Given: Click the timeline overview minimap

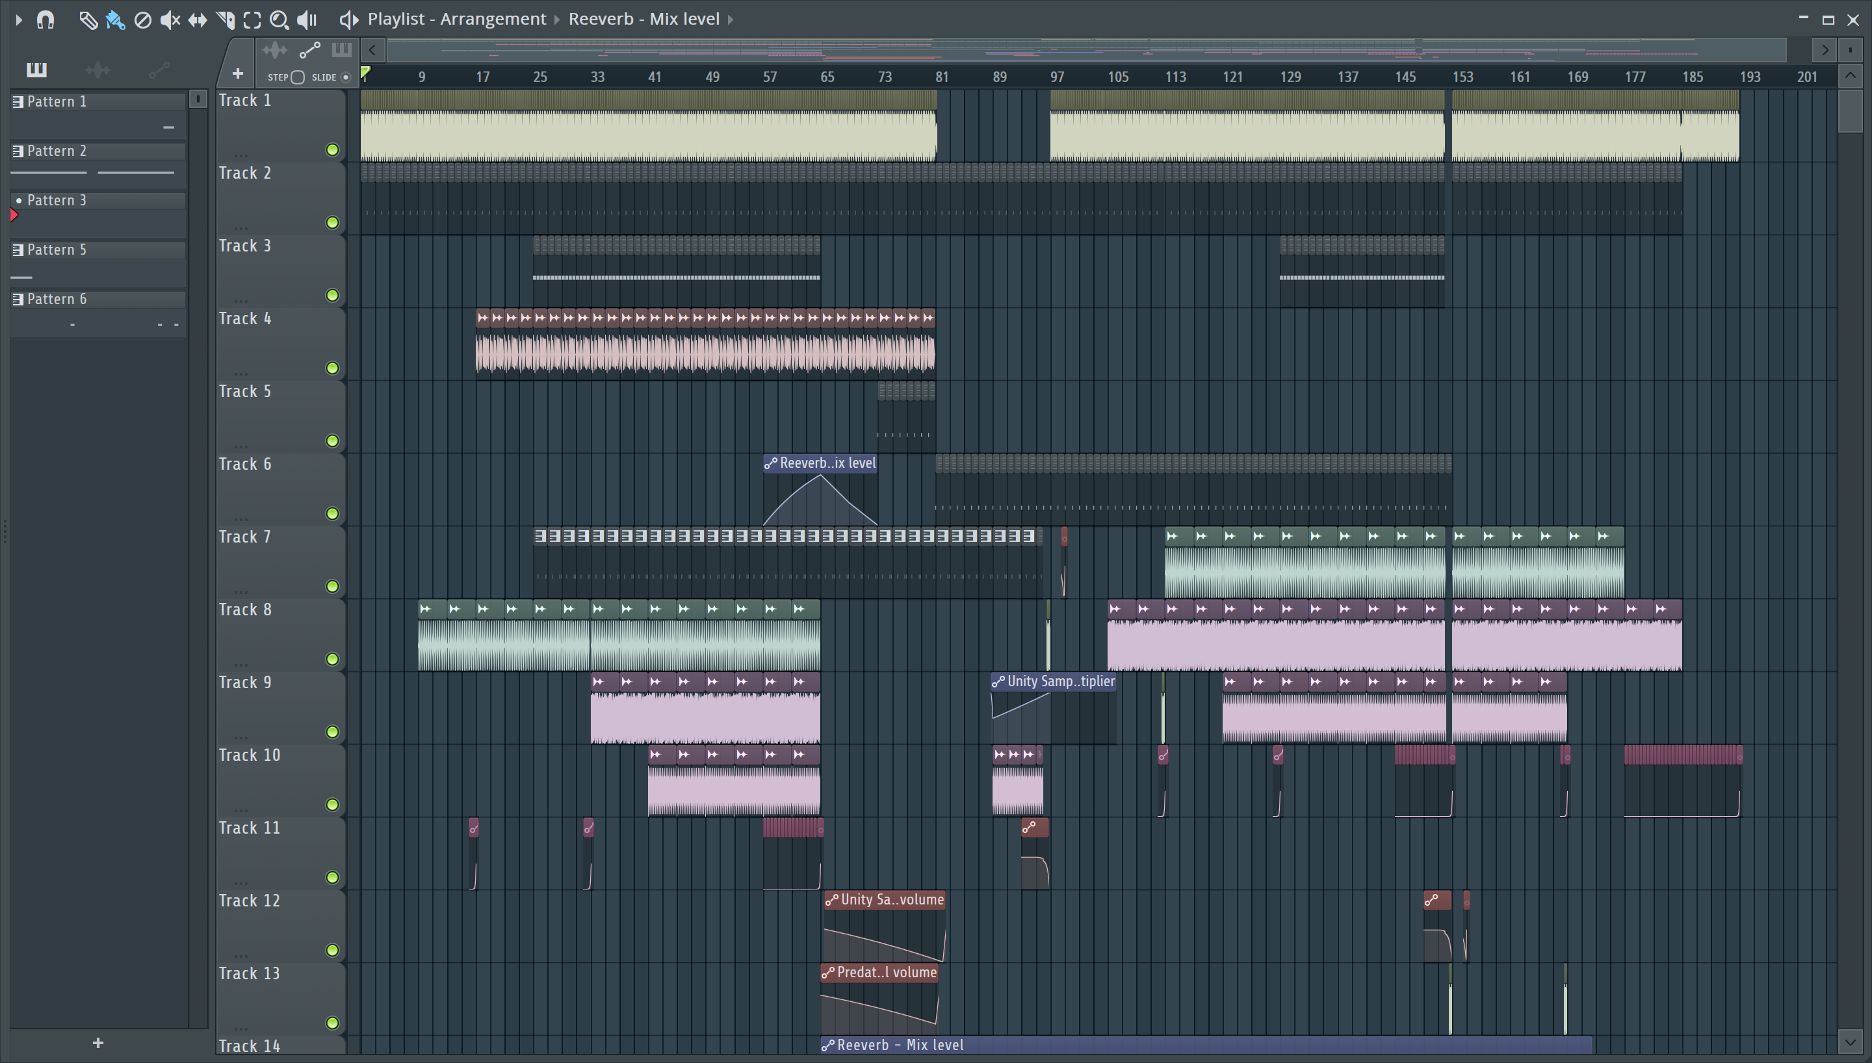Looking at the screenshot, I should pyautogui.click(x=1086, y=49).
